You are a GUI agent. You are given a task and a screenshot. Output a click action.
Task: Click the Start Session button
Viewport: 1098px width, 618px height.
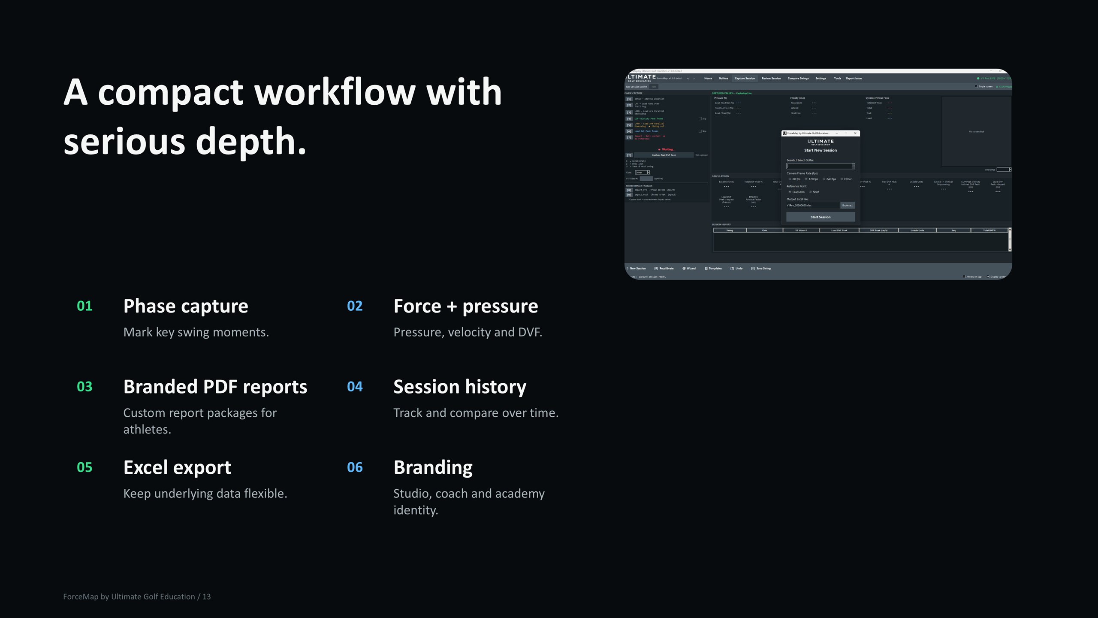pyautogui.click(x=820, y=217)
